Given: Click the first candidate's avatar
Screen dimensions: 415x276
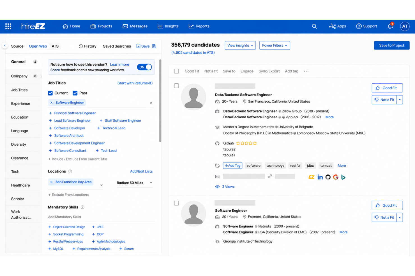Looking at the screenshot, I should click(193, 97).
